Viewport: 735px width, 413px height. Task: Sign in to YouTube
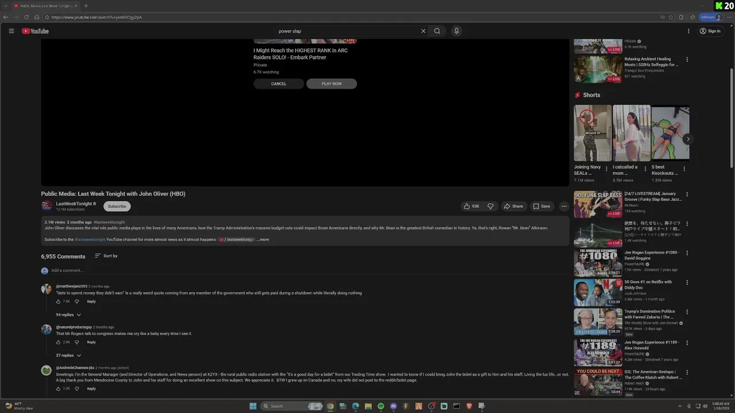coord(710,31)
